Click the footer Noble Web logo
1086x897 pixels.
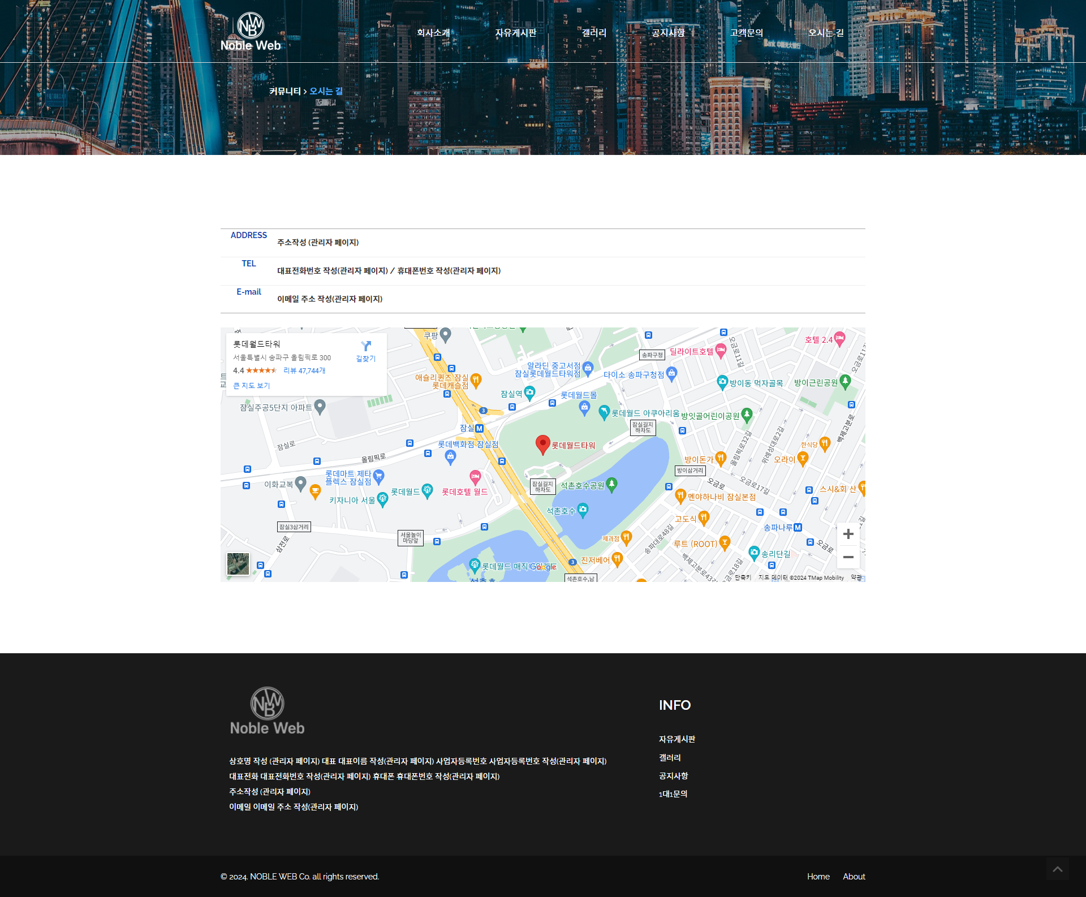(x=267, y=711)
